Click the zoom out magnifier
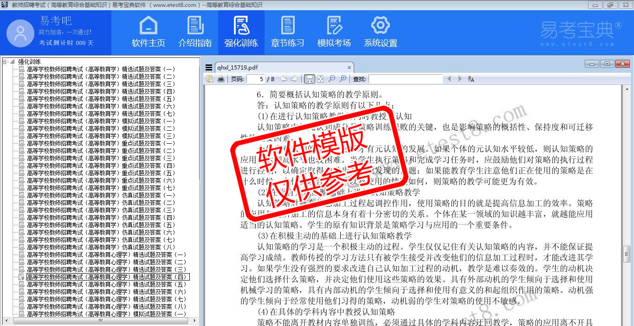Viewport: 634px width, 326px height. click(332, 79)
